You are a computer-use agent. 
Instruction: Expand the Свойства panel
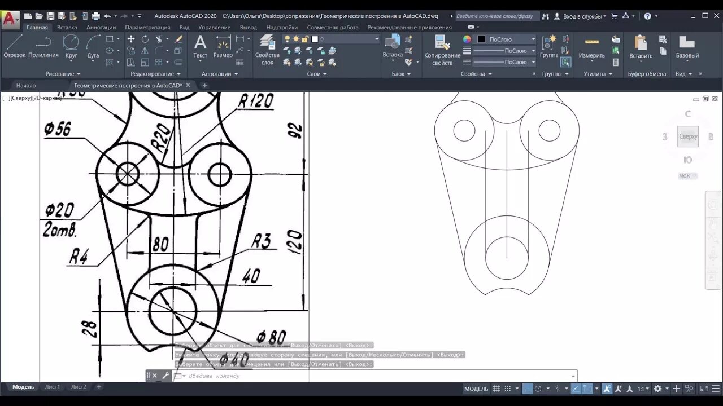pyautogui.click(x=476, y=74)
